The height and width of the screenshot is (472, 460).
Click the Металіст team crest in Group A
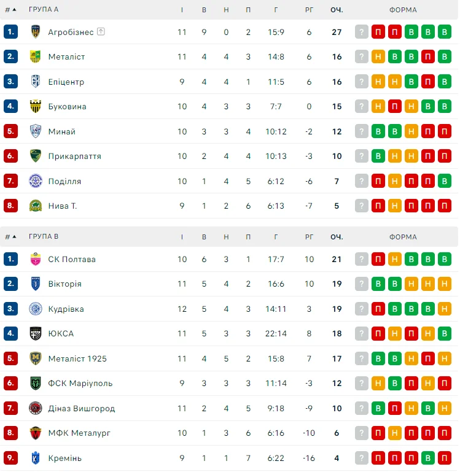(35, 56)
